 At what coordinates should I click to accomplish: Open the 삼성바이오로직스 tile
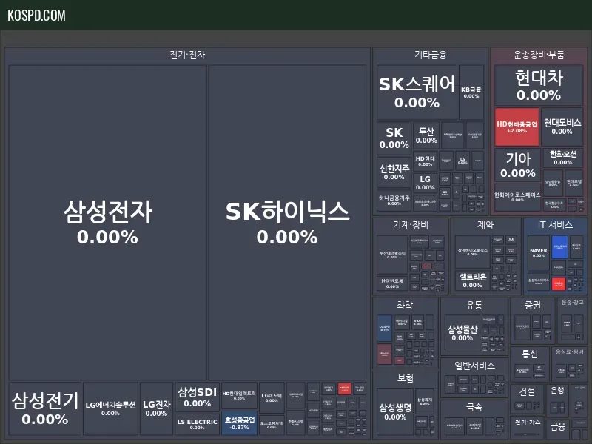473,252
